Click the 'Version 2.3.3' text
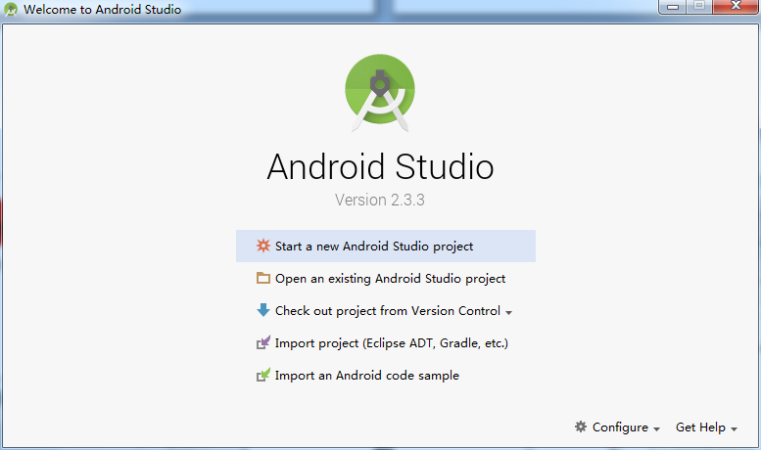The width and height of the screenshot is (761, 450). pyautogui.click(x=380, y=200)
